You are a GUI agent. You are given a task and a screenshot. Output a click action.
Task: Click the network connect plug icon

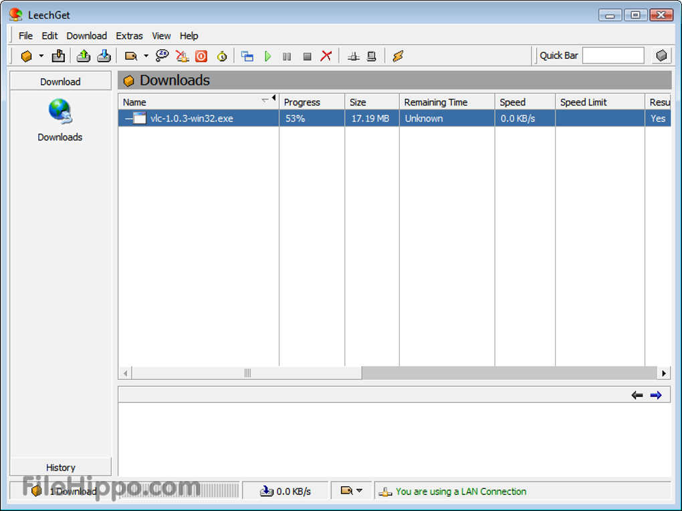[x=353, y=57]
